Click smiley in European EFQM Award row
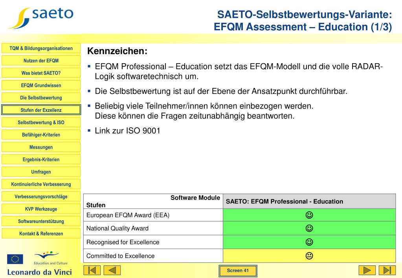 click(x=309, y=215)
